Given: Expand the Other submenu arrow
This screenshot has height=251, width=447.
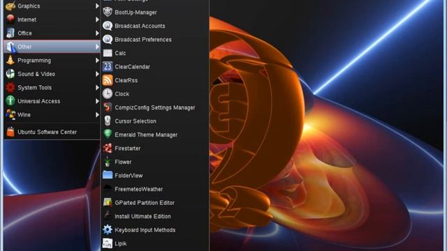Looking at the screenshot, I should click(97, 47).
